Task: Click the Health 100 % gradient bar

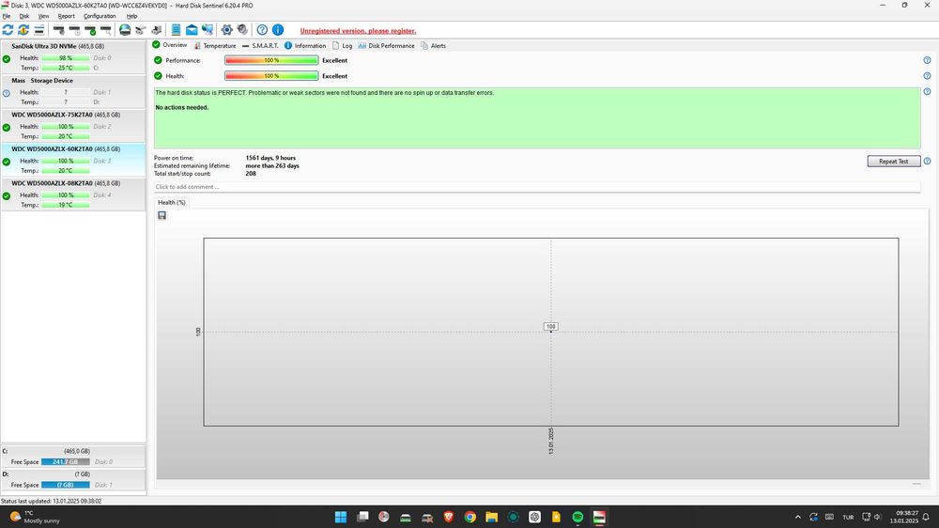Action: 271,76
